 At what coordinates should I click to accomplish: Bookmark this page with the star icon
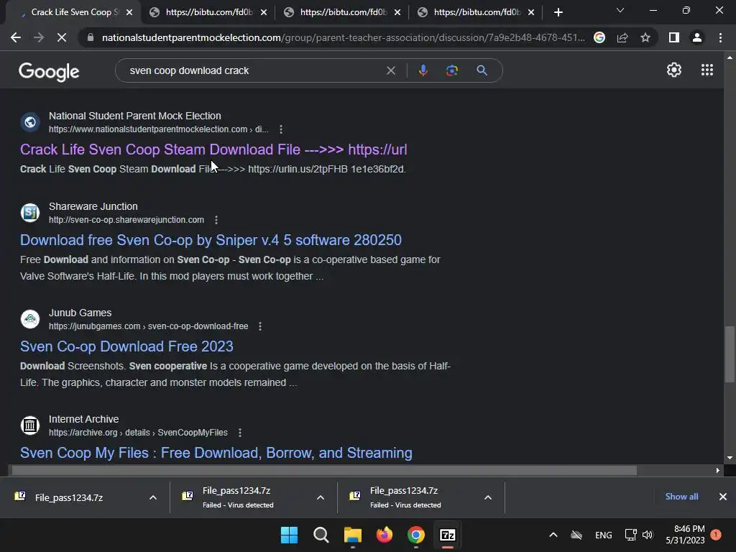tap(645, 37)
